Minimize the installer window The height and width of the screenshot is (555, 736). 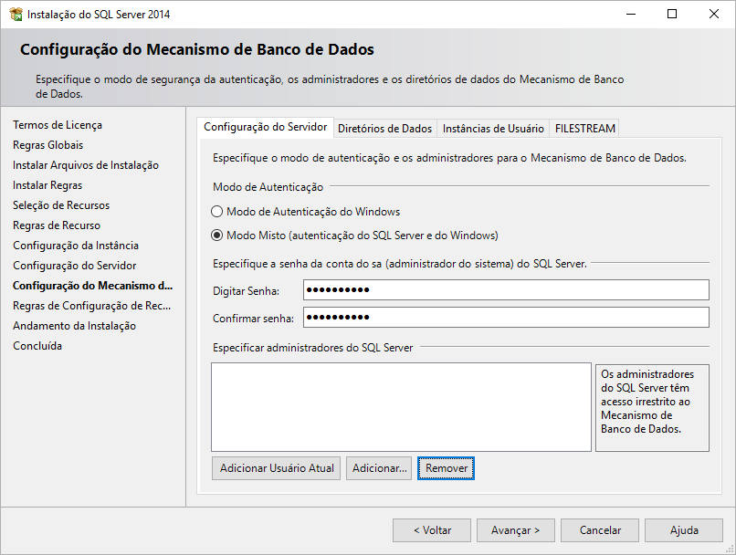[x=629, y=15]
